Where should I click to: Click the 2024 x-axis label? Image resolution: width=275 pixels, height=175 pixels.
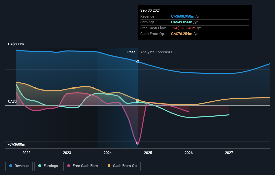coord(108,153)
